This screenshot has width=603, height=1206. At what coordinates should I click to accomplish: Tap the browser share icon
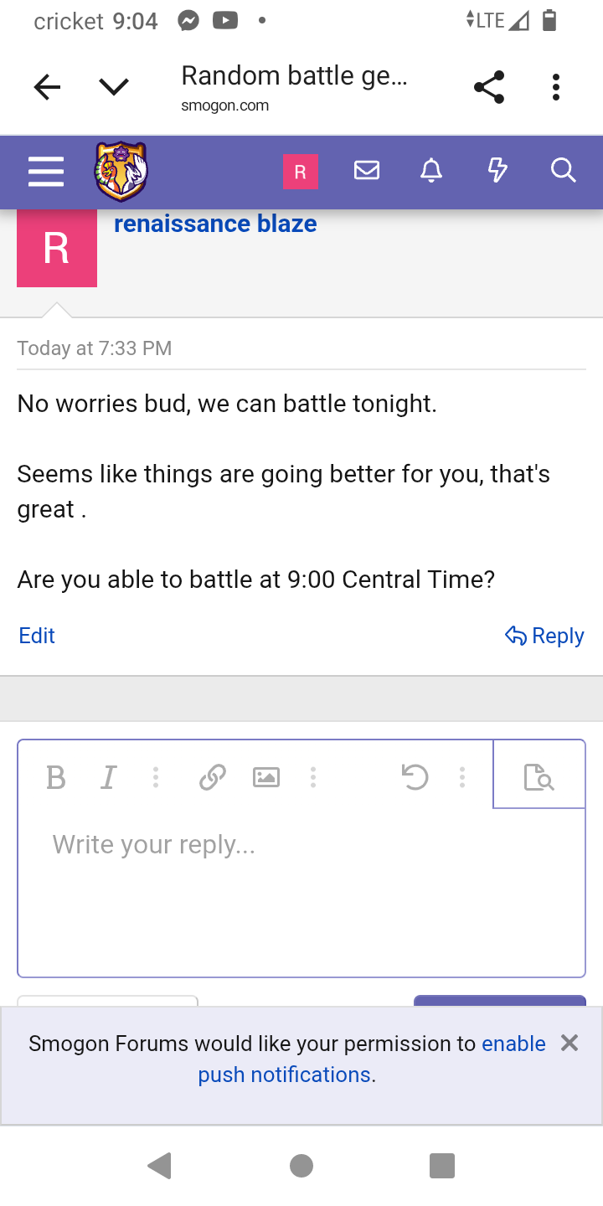coord(489,87)
